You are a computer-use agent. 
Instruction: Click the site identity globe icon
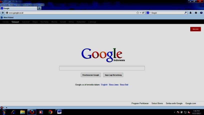click(7, 13)
